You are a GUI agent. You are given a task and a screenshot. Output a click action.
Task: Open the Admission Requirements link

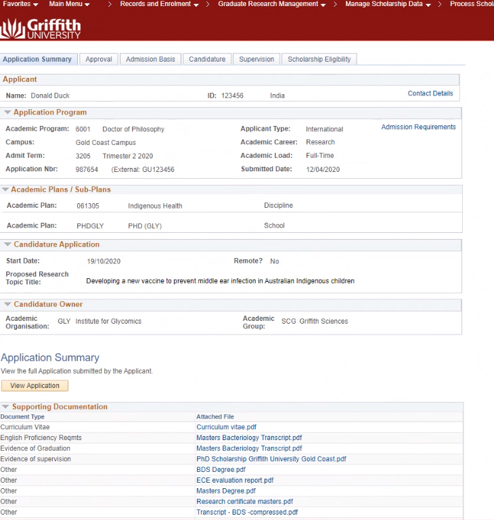click(418, 127)
